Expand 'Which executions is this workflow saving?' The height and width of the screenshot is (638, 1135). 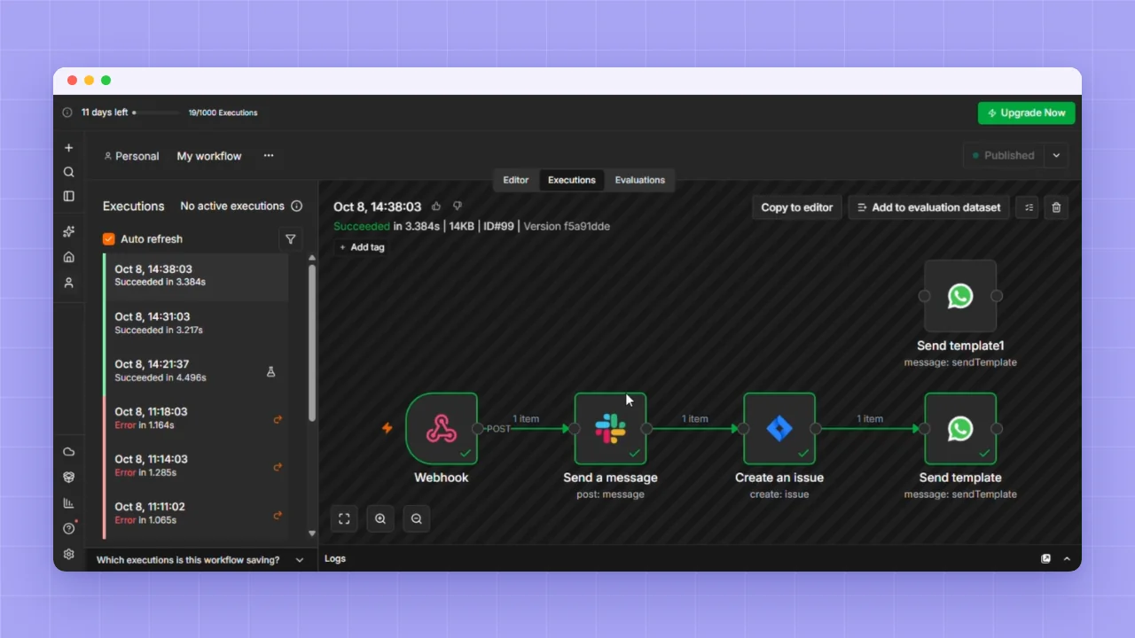[201, 560]
